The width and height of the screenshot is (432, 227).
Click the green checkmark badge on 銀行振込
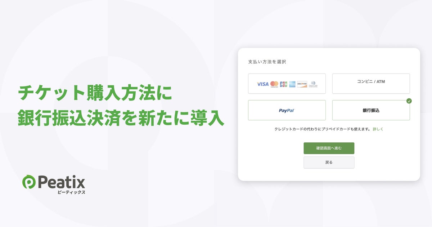409,101
